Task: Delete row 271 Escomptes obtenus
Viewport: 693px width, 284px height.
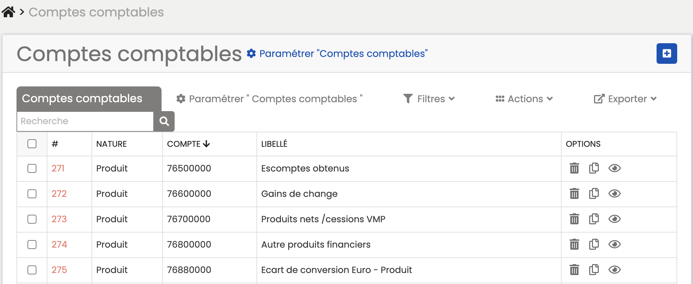Action: point(574,168)
